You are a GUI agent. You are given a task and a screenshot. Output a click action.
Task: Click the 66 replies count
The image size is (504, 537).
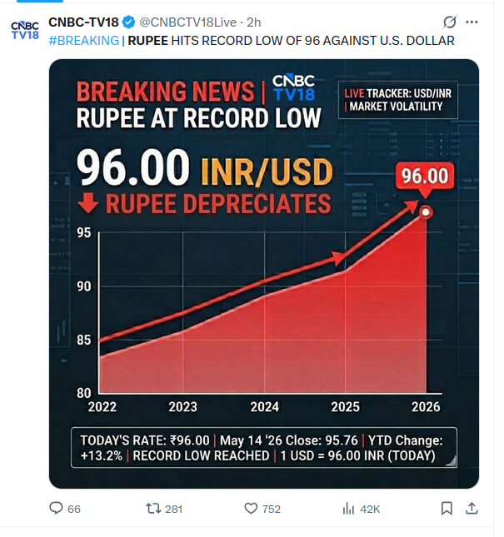tap(74, 510)
